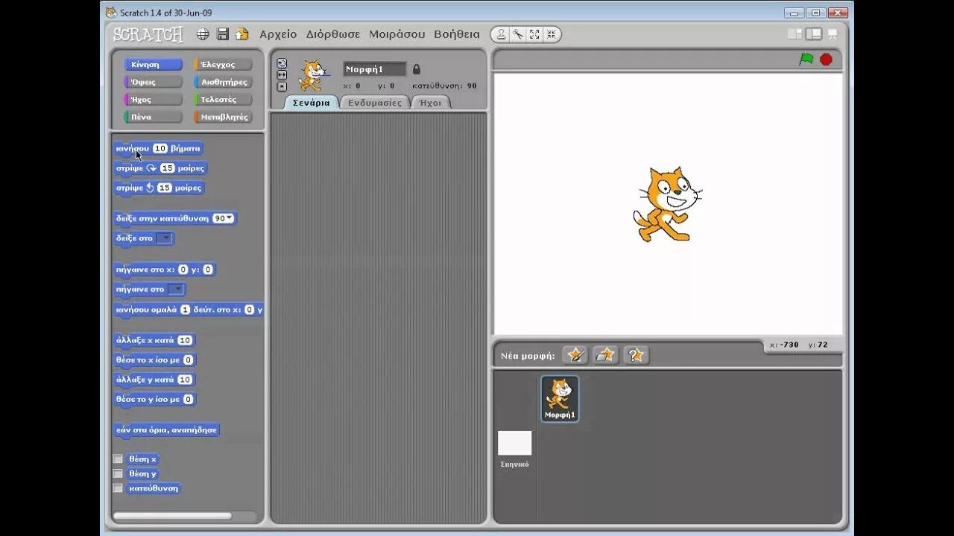
Task: Click degrees value in clockwise στρίψε block
Action: [167, 168]
